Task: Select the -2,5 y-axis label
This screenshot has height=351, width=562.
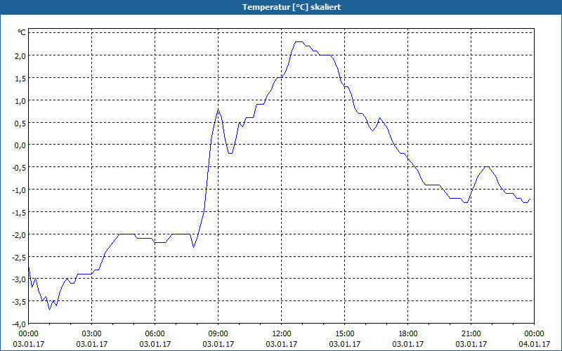Action: tap(19, 257)
